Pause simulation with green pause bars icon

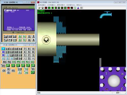tap(49, 8)
